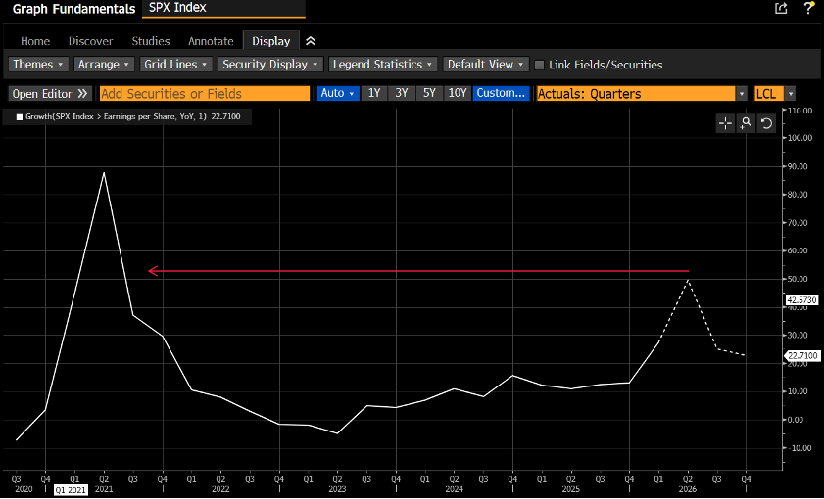Open the Annotate tab
This screenshot has width=824, height=499.
point(211,41)
